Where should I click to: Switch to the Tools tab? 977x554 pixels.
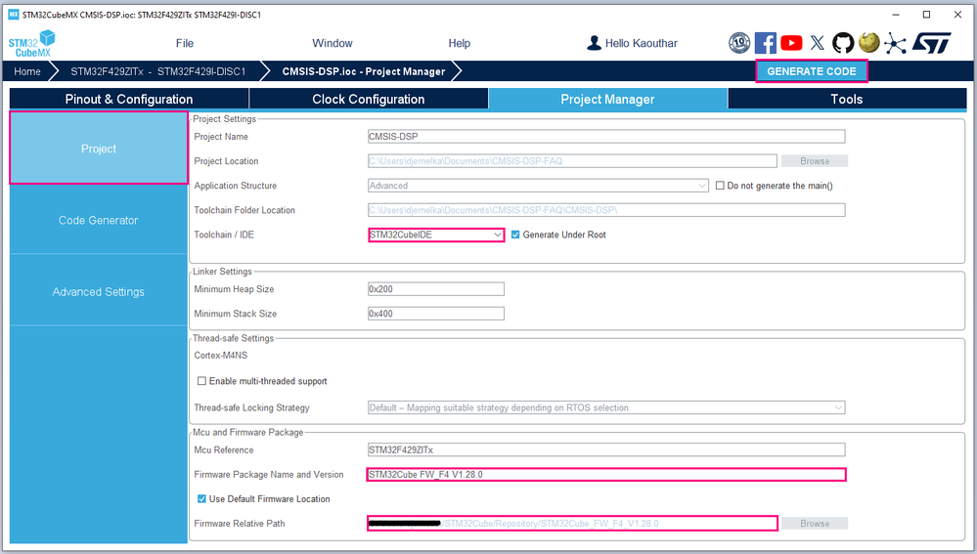coord(847,99)
